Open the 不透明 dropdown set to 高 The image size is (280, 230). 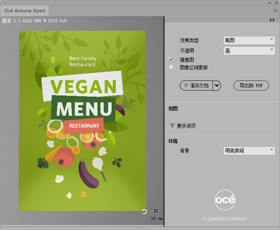249,51
